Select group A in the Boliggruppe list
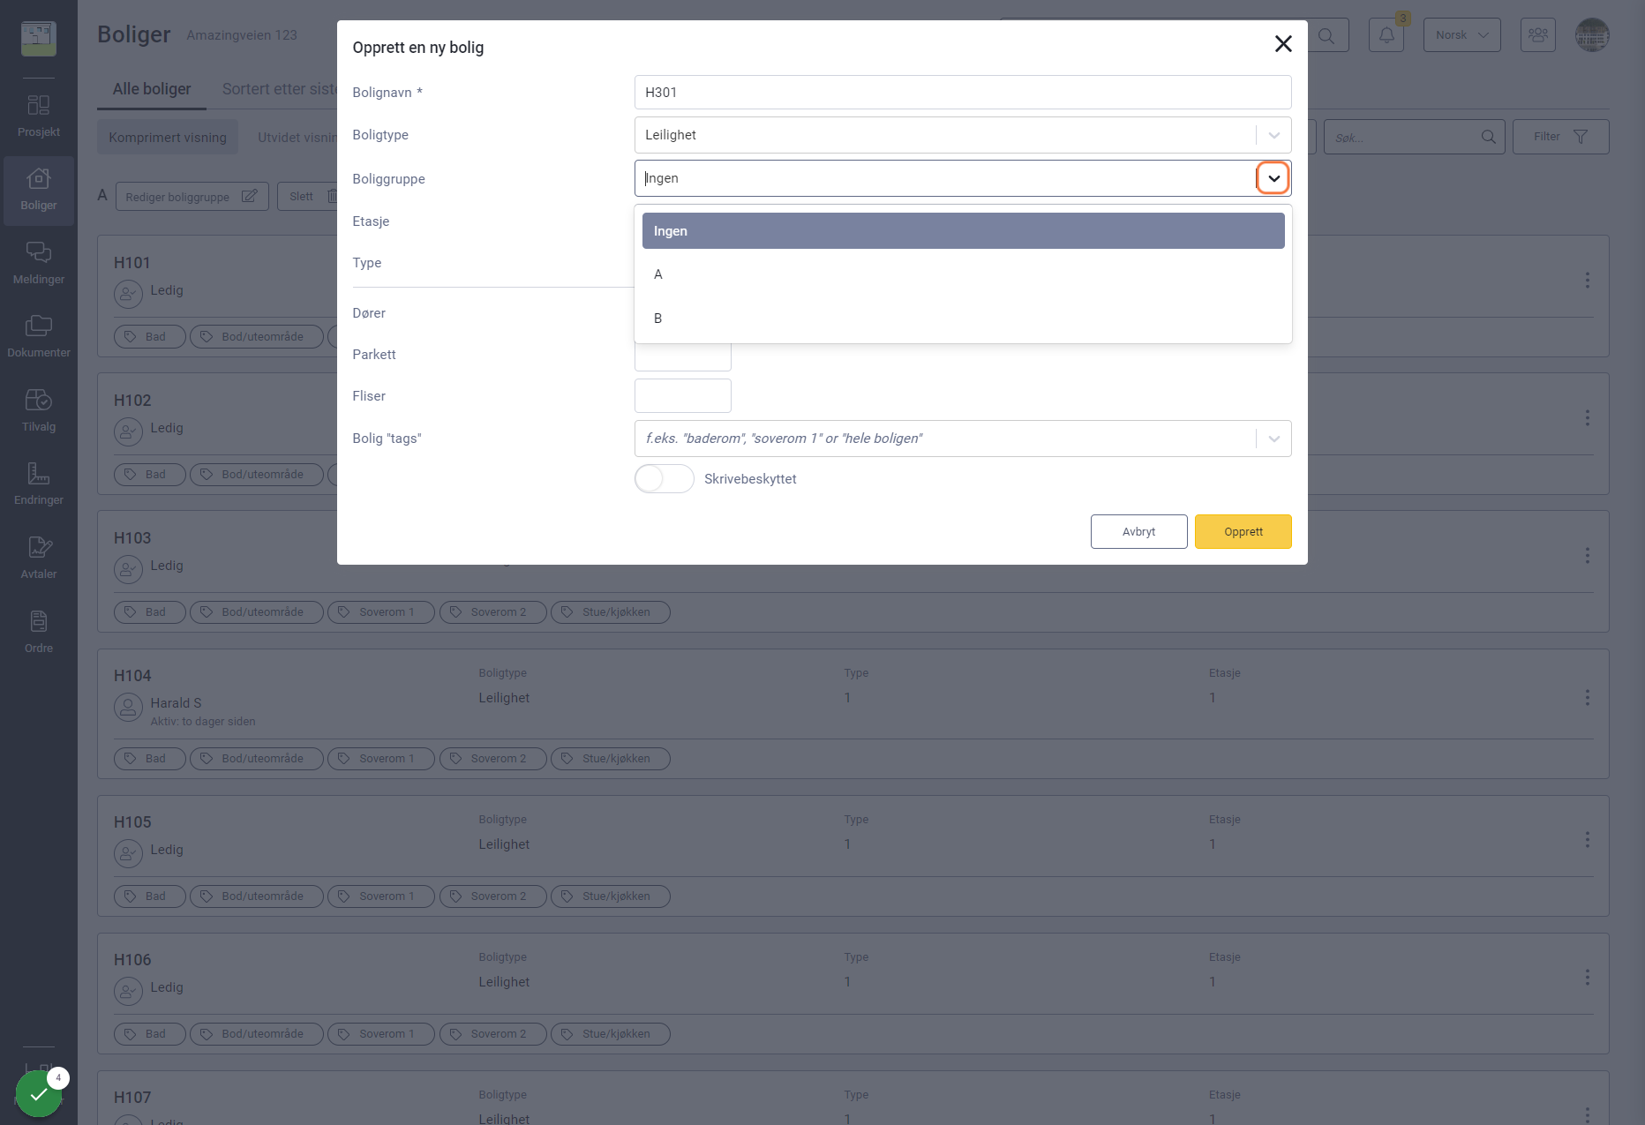Screen dimensions: 1645x1125 (964, 274)
